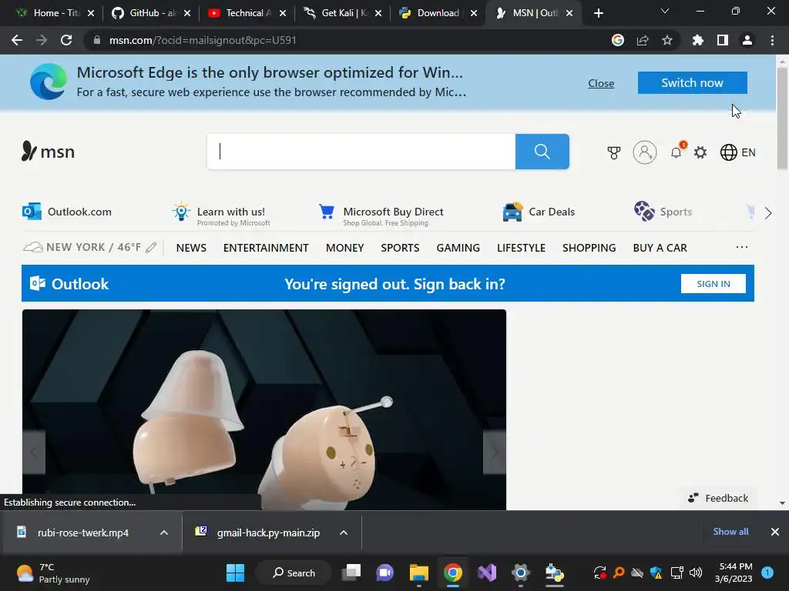Select the NEWS menu item
The height and width of the screenshot is (591, 789).
pos(191,248)
